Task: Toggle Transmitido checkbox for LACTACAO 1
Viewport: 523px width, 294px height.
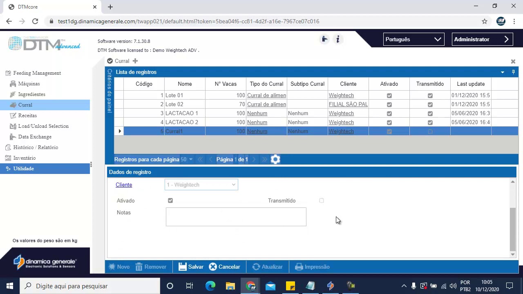Action: (x=430, y=114)
